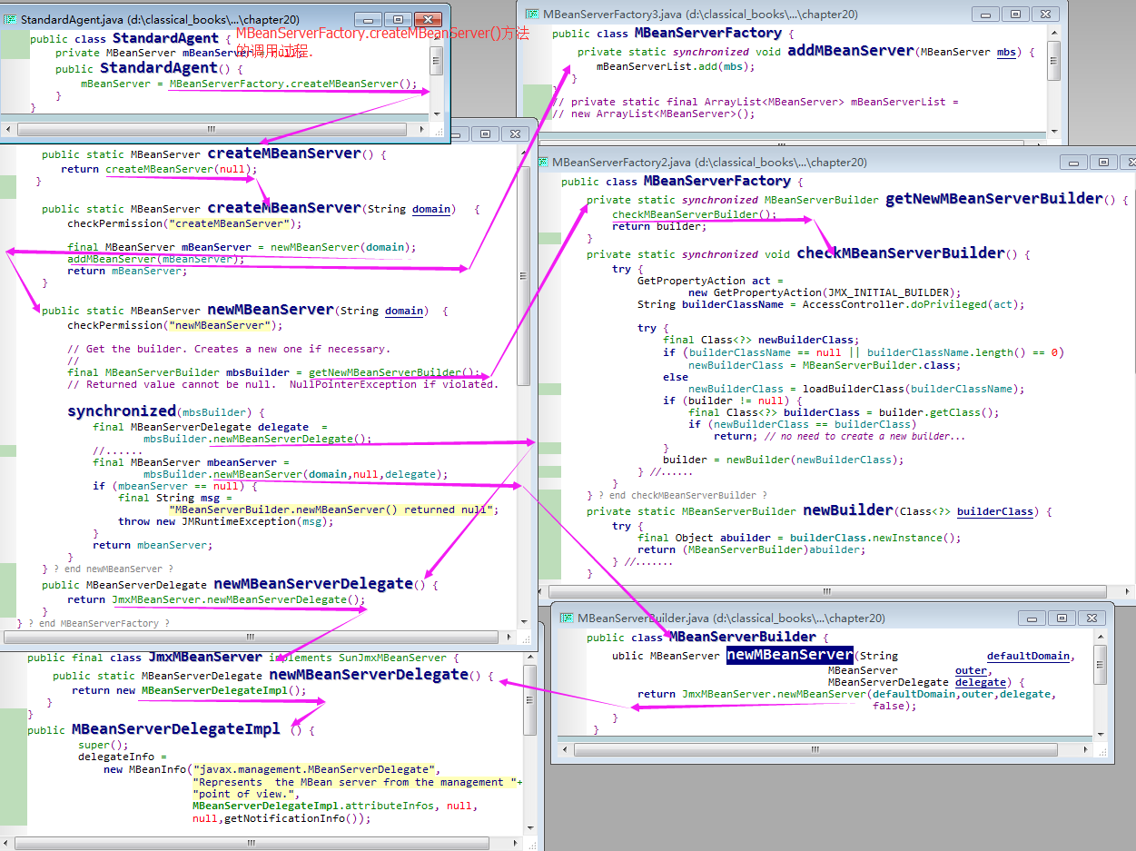Click createMBeanServer(null) call in return statement

(181, 169)
